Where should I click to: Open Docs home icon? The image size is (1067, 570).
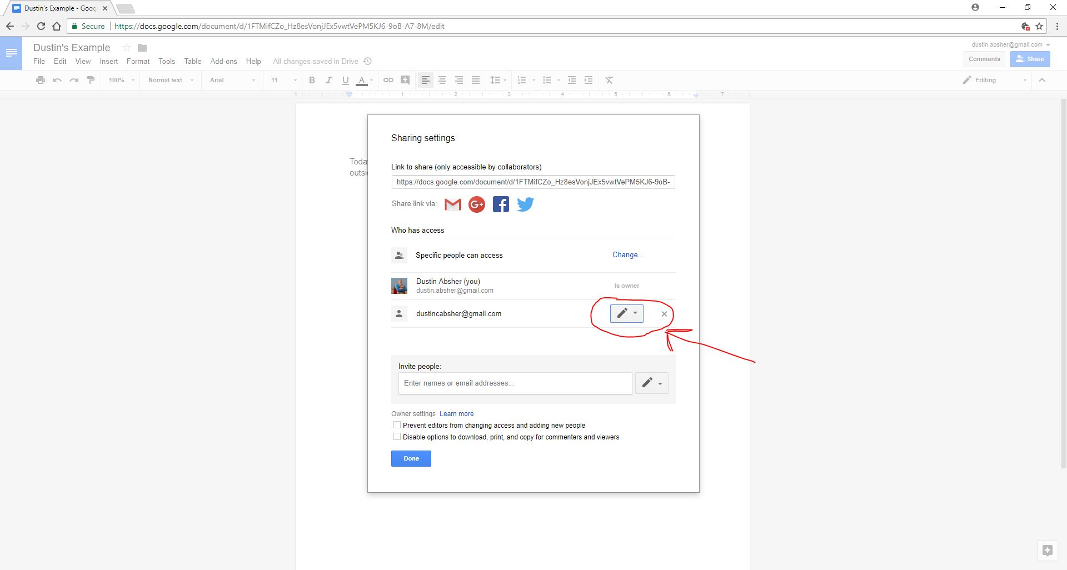pos(11,53)
